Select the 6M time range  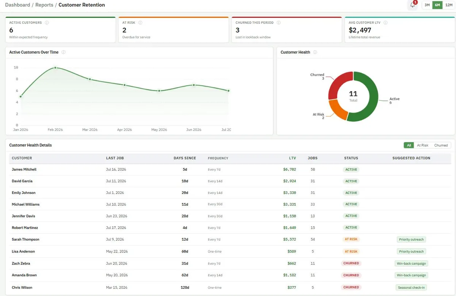[437, 5]
